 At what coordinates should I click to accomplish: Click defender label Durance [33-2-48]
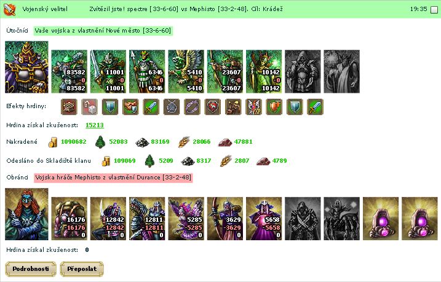click(113, 178)
